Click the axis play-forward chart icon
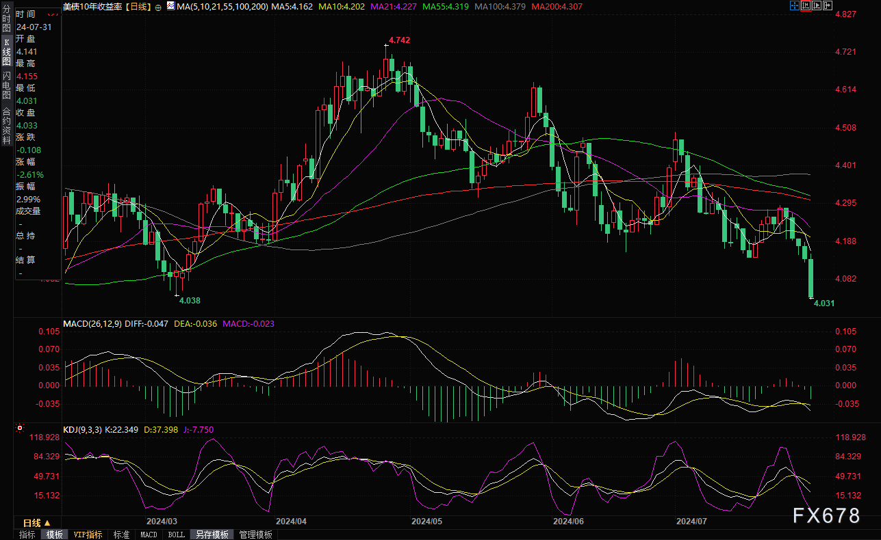The width and height of the screenshot is (881, 540). (817, 6)
